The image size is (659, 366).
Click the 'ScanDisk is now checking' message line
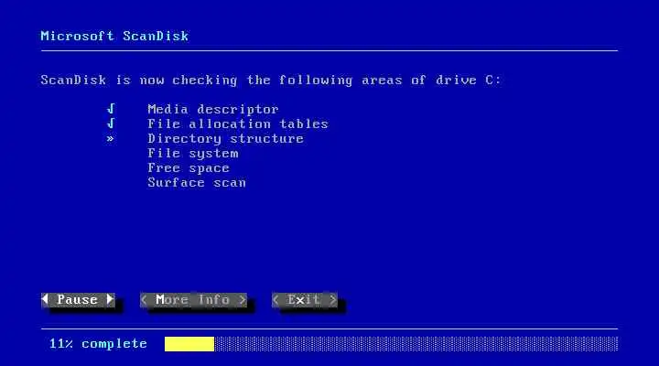[x=271, y=81]
